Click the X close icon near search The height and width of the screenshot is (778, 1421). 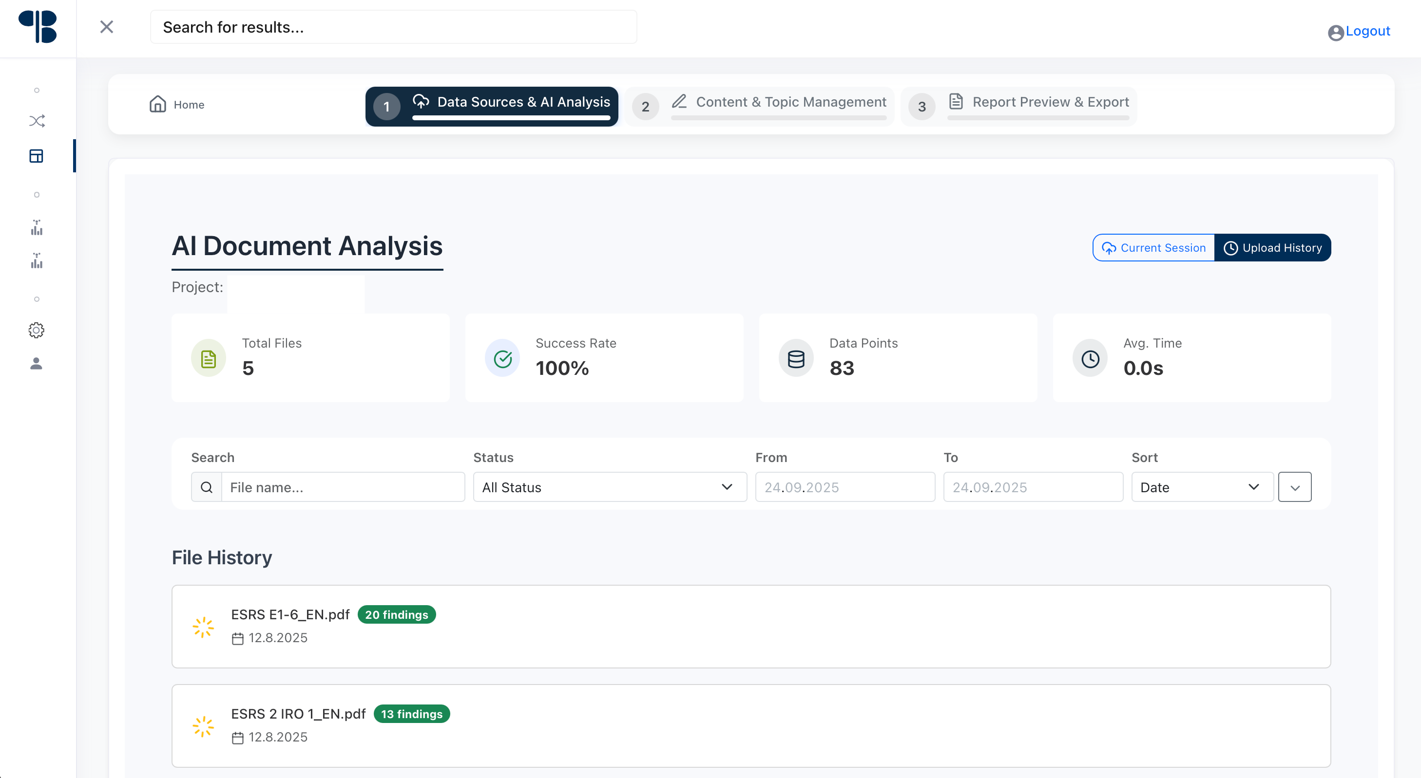(x=106, y=27)
